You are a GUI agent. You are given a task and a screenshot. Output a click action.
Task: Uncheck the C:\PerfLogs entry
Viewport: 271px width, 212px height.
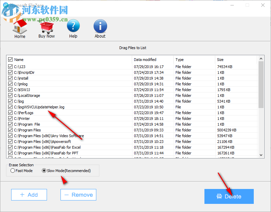pos(10,112)
